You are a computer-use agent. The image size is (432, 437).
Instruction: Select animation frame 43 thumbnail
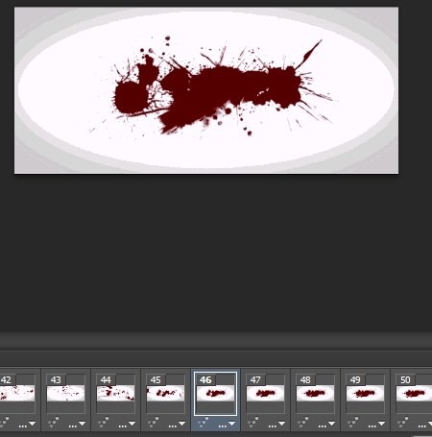coord(65,393)
